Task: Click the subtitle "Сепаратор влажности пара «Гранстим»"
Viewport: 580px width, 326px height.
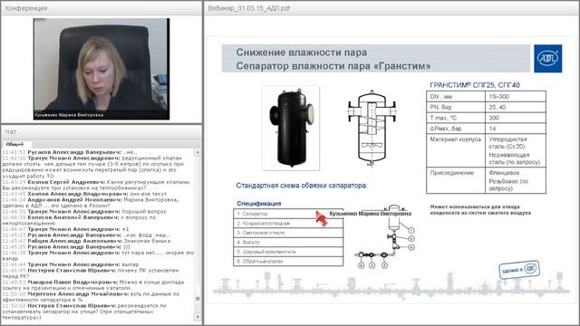Action: point(333,66)
